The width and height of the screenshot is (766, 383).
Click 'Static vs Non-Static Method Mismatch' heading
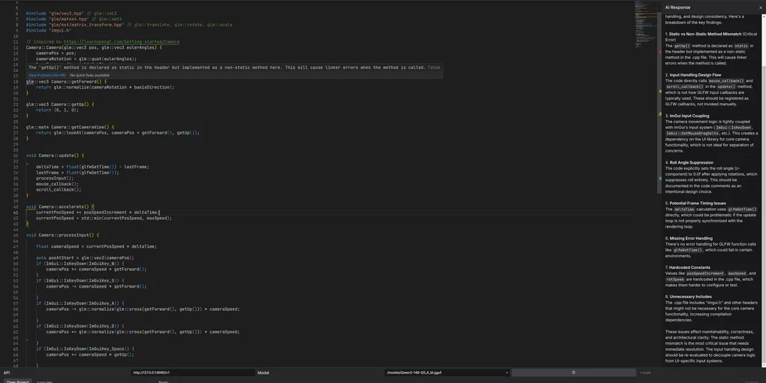coord(705,35)
